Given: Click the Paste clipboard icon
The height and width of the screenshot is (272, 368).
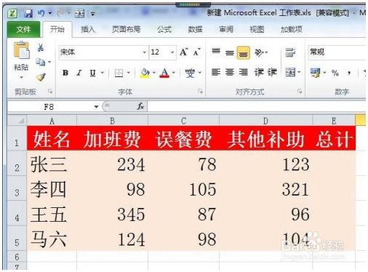Looking at the screenshot, I should click(21, 50).
